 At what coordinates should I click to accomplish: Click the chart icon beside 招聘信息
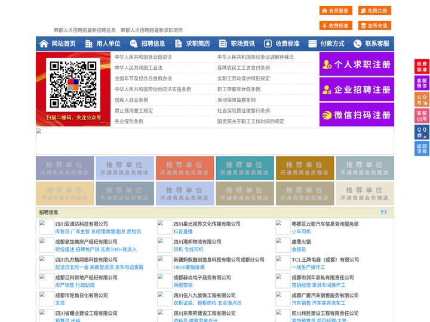tap(134, 44)
